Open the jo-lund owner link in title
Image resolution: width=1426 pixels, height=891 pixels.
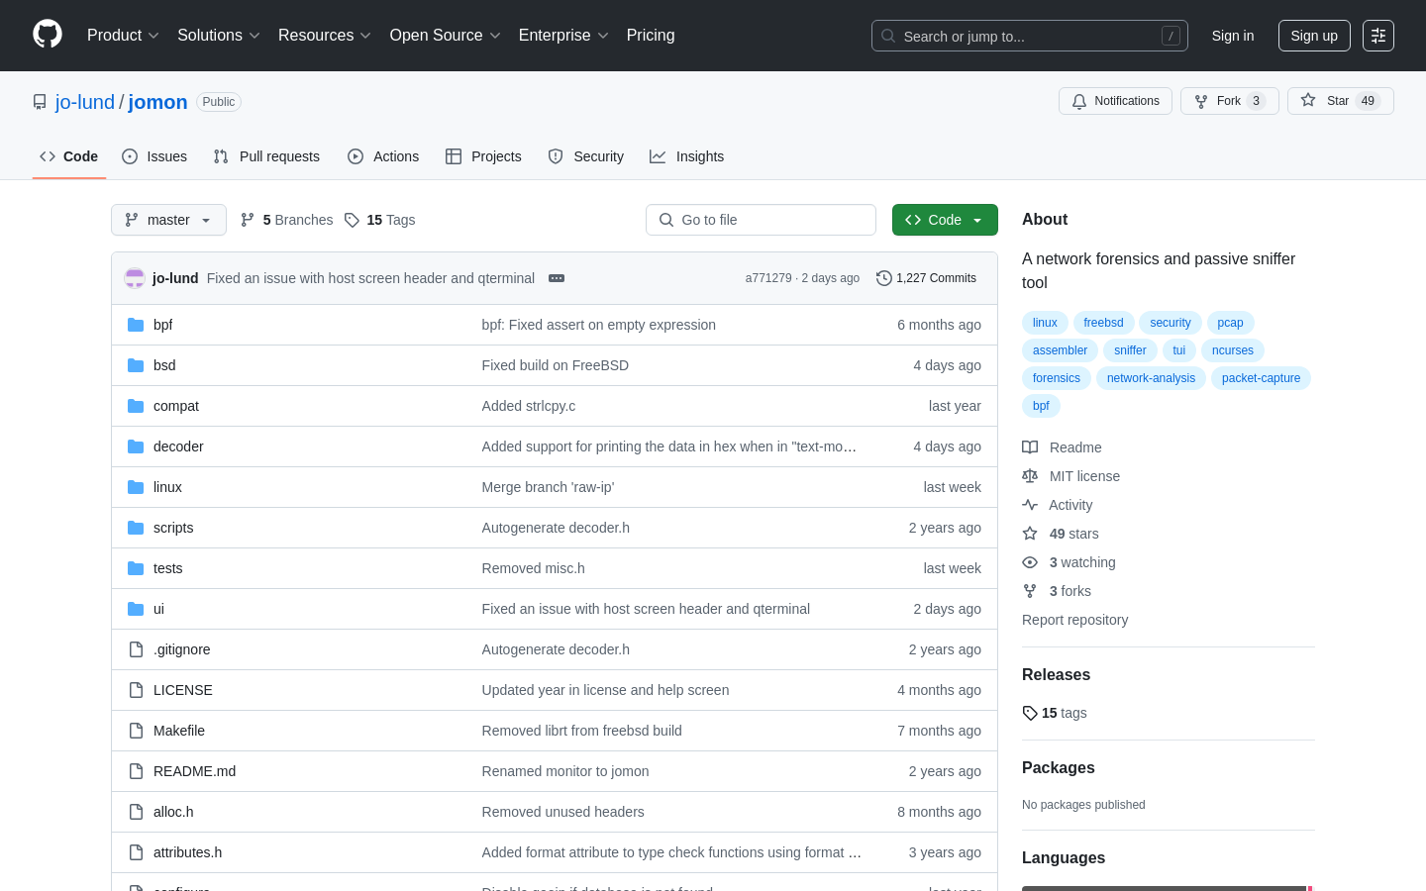point(85,102)
